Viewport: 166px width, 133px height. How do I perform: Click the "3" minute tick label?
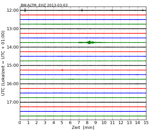(45, 123)
